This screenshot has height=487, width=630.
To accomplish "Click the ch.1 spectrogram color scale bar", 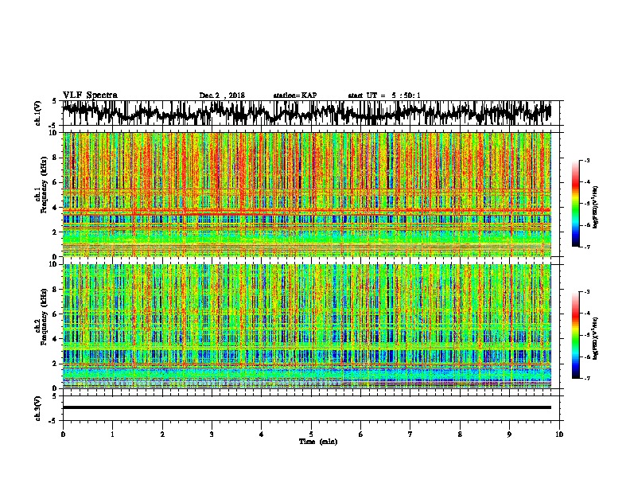I will click(575, 204).
